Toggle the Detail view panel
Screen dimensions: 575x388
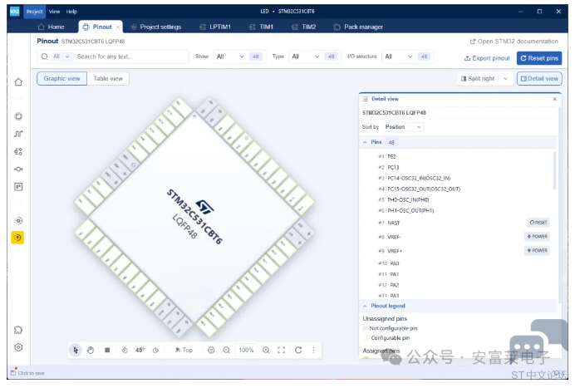coord(538,79)
